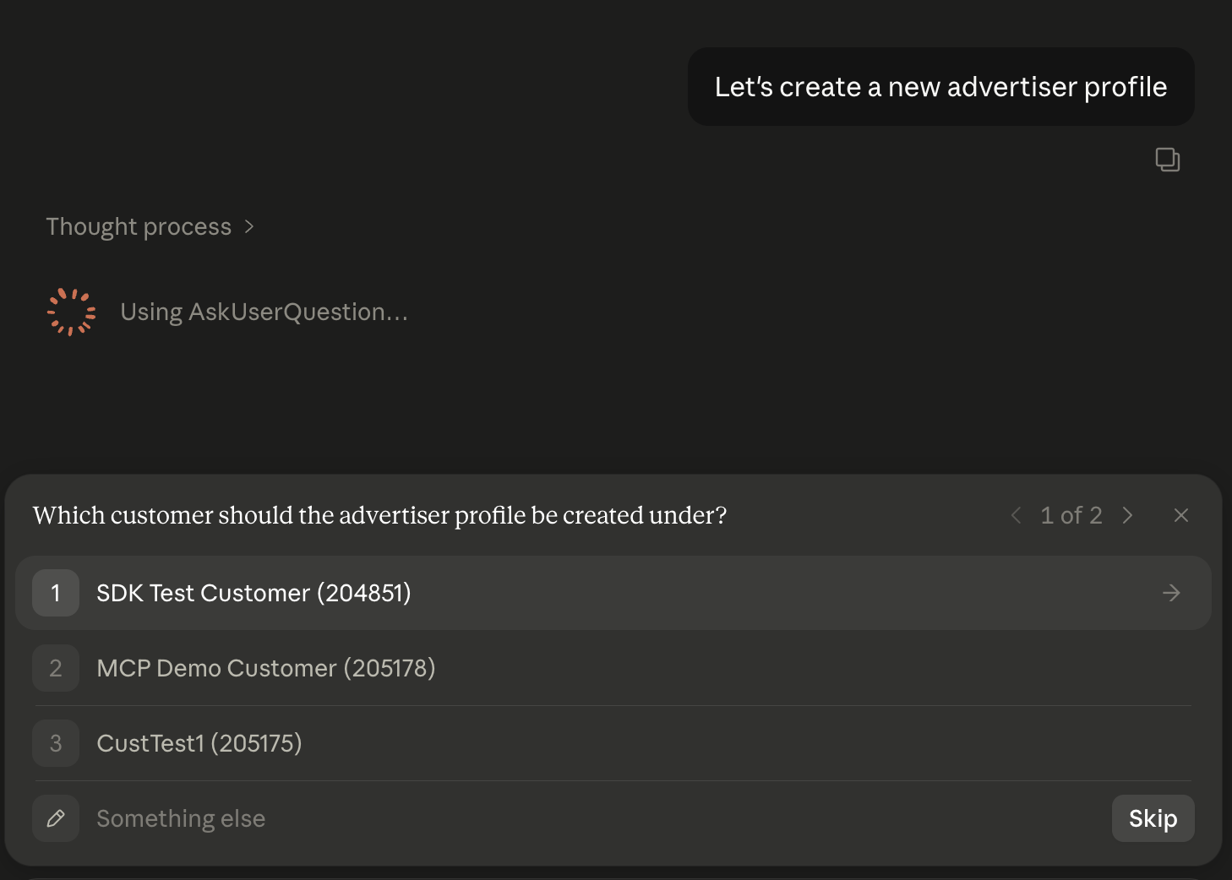Close the question panel
Image resolution: width=1232 pixels, height=880 pixels.
[x=1181, y=515]
